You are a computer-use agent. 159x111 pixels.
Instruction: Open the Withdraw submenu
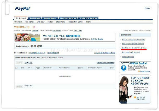tap(41, 22)
